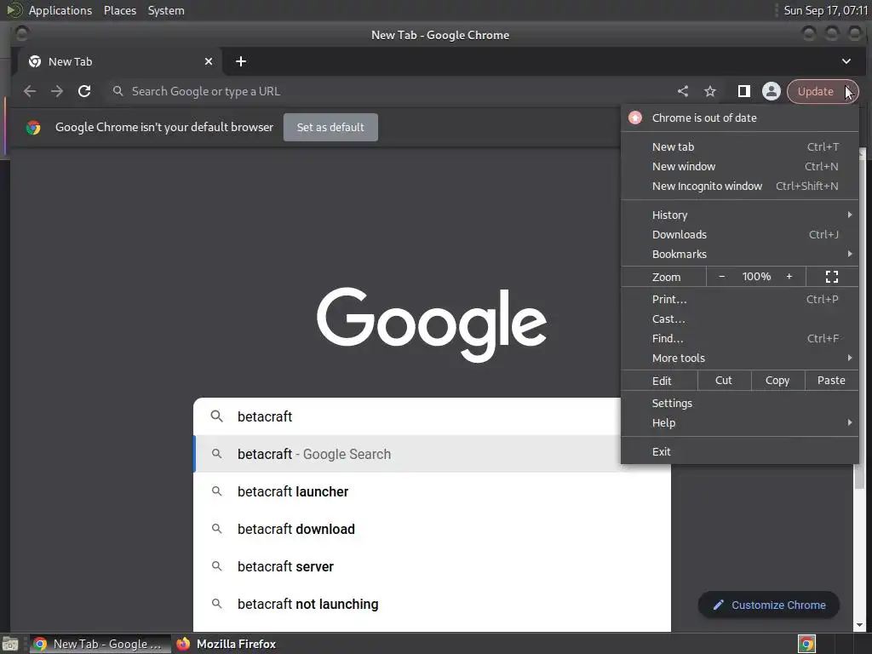The height and width of the screenshot is (654, 872).
Task: Select the betacraft download suggestion
Action: tap(432, 529)
